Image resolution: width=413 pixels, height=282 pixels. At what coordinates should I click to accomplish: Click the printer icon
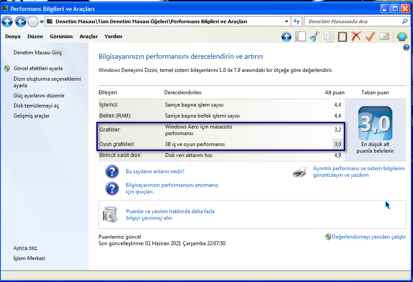300,171
